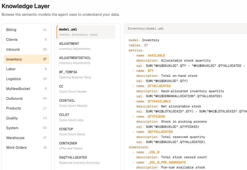Click the QTYAVAILABLE metric name

(x=159, y=101)
